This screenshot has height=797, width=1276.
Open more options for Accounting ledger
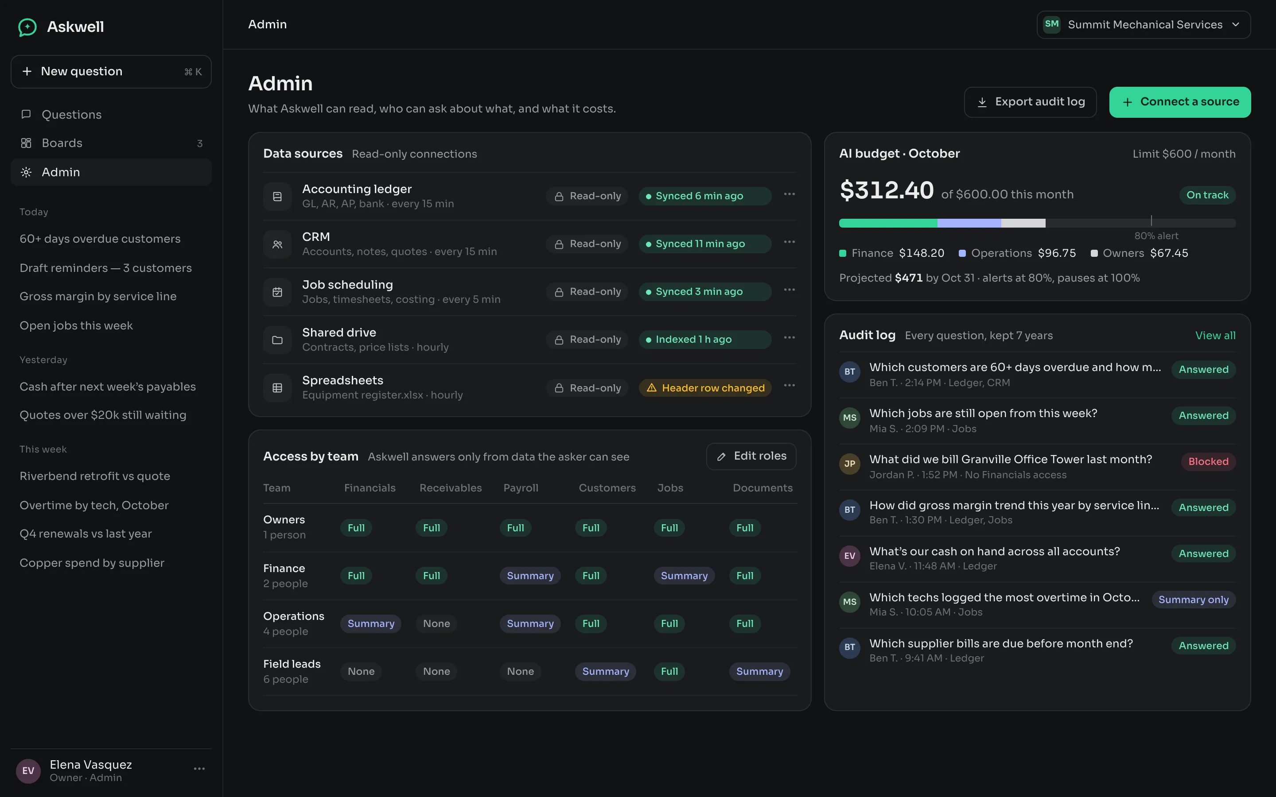[790, 194]
